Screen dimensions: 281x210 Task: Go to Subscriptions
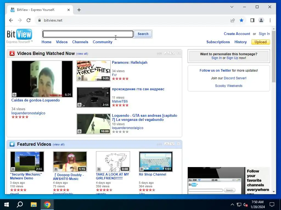pyautogui.click(x=218, y=42)
